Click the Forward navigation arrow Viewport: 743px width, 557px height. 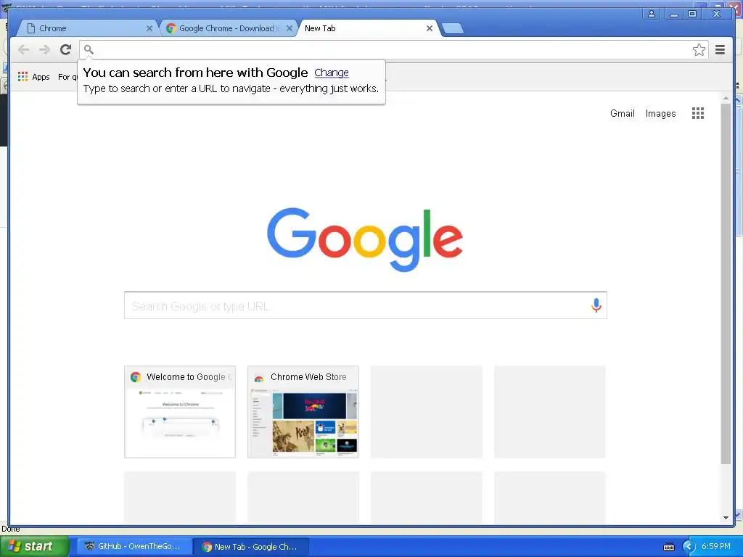[x=44, y=49]
